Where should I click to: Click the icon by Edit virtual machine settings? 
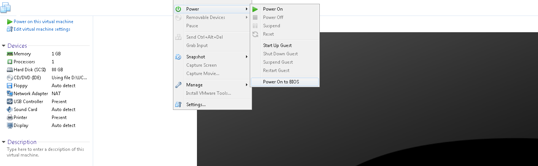coord(10,29)
